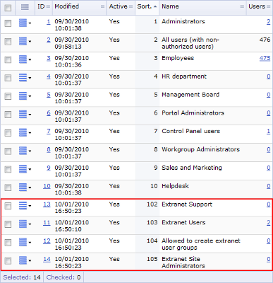
Task: Click the Administrators group name
Action: [183, 21]
